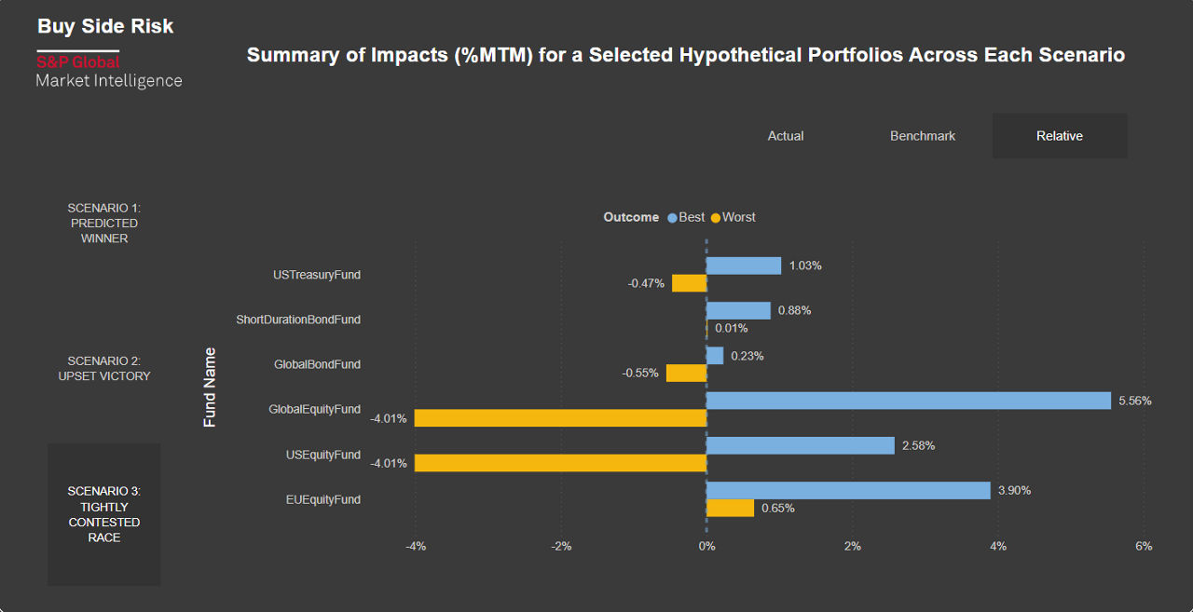Click the blue Best legend marker

(x=672, y=218)
